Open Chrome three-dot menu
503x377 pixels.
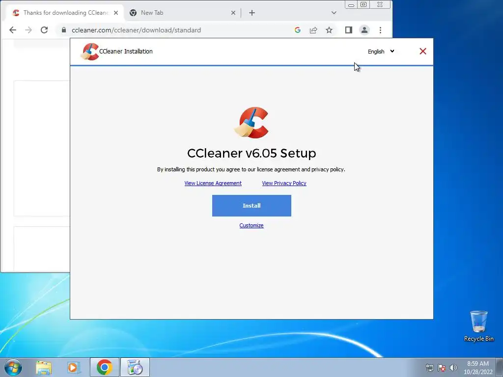click(381, 30)
